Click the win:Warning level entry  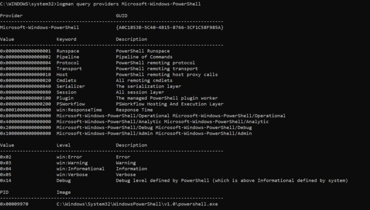(72, 163)
